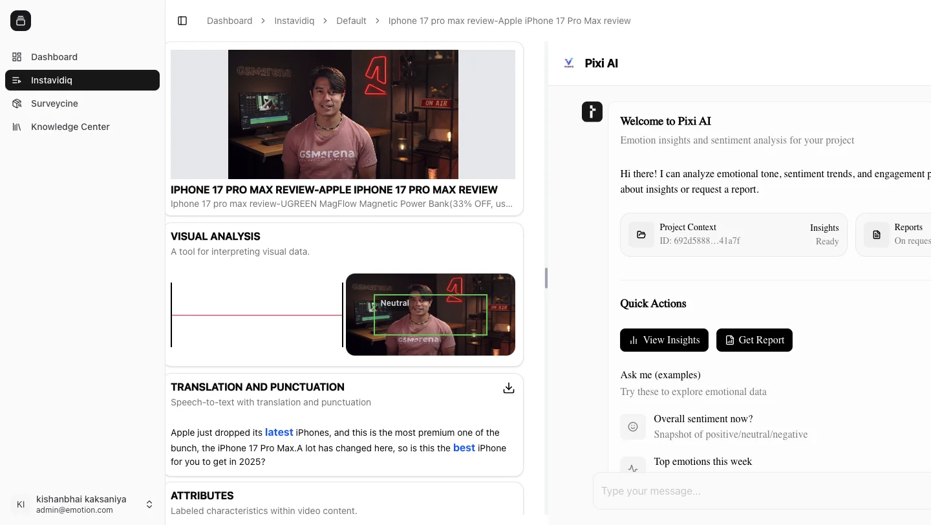Image resolution: width=931 pixels, height=525 pixels.
Task: Open the Default breadcrumb link
Action: pyautogui.click(x=351, y=21)
